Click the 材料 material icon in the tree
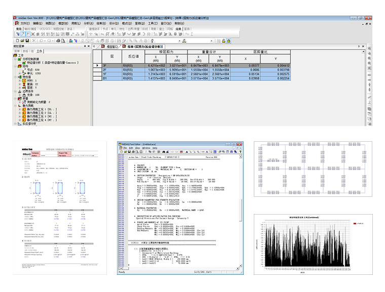The image size is (385, 292). [24, 80]
